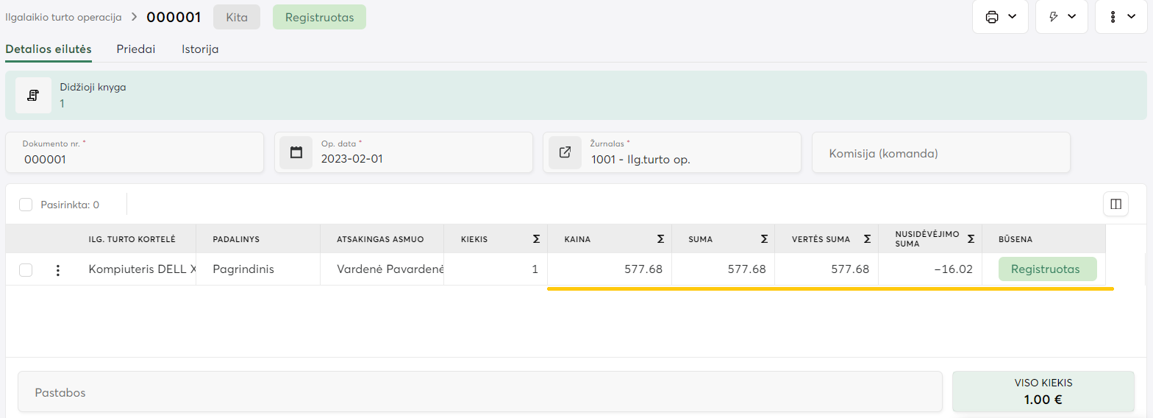Viewport: 1153px width, 418px height.
Task: Toggle the Pasirinkta select-all checkbox
Action: 26,205
